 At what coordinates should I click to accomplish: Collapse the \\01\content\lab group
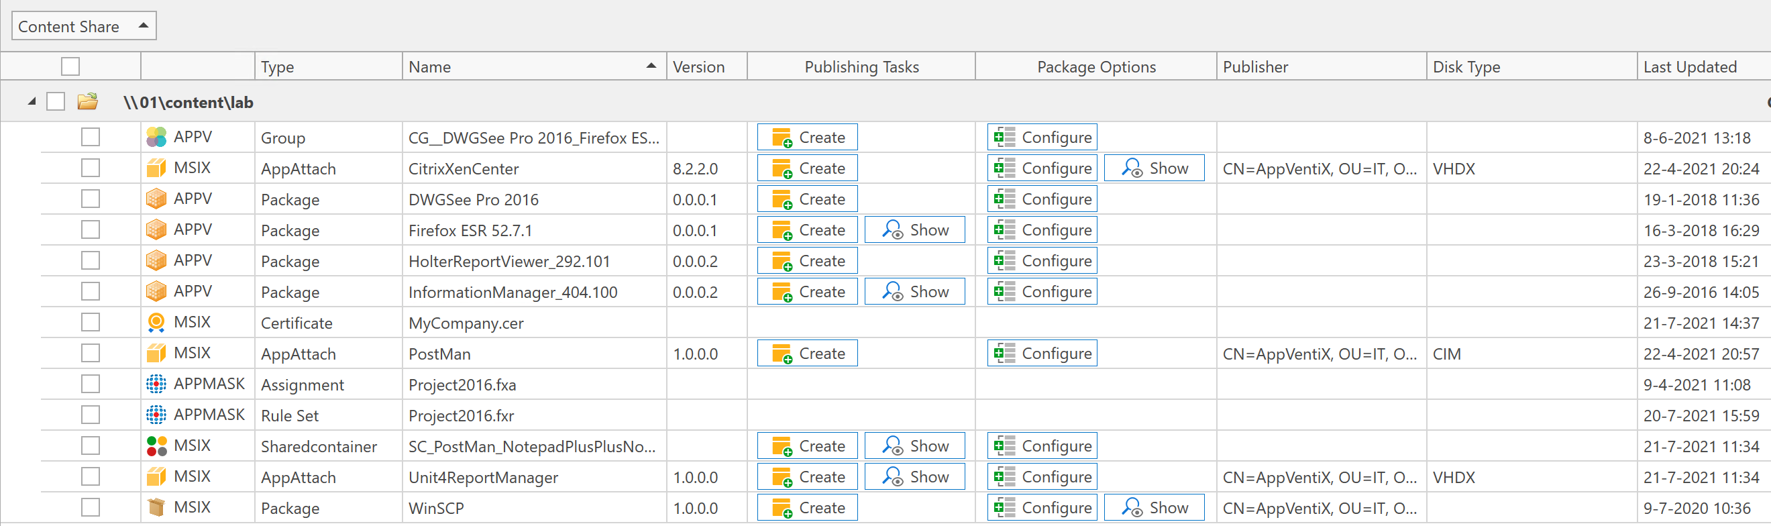[x=32, y=102]
